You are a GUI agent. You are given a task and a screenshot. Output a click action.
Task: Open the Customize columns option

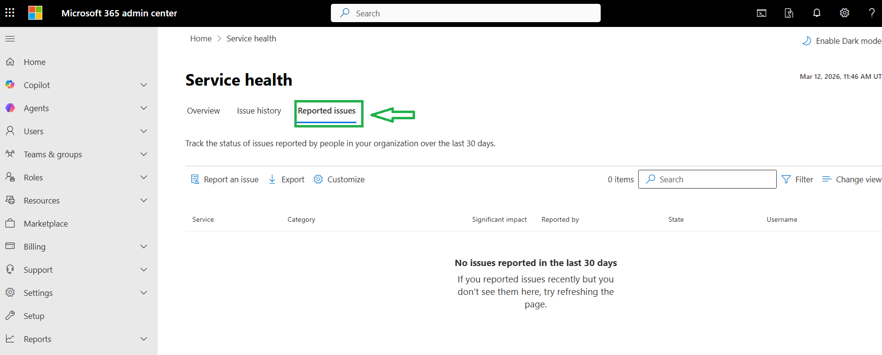point(339,179)
